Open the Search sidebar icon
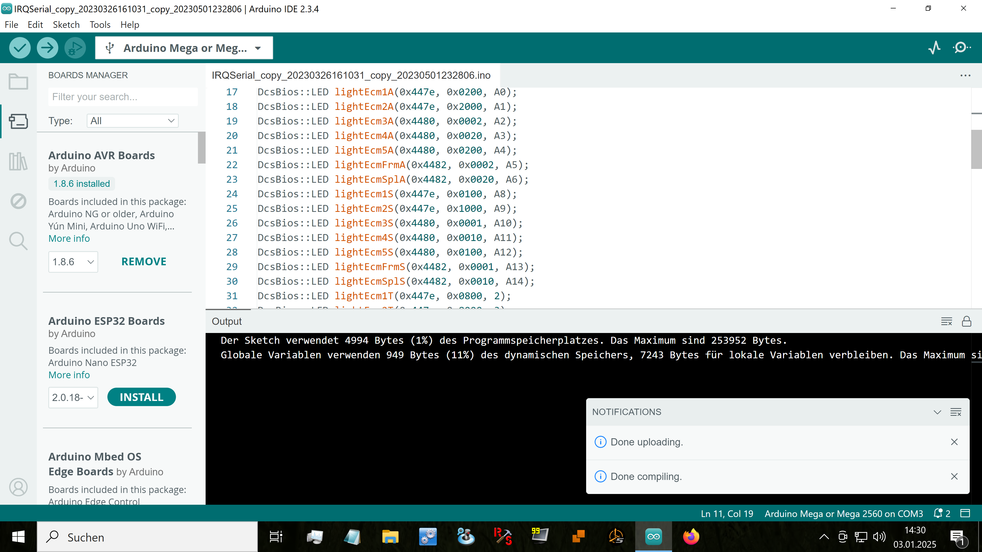The image size is (982, 552). [x=18, y=241]
